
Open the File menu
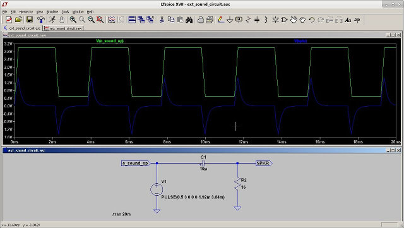[x=4, y=12]
